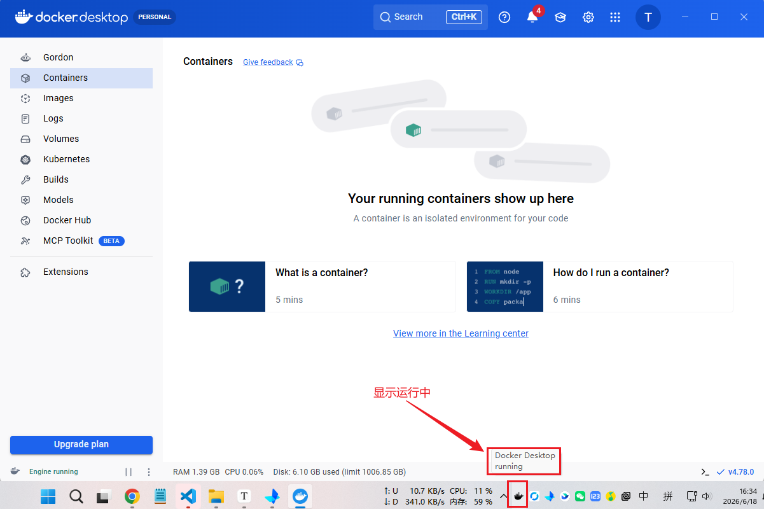764x509 pixels.
Task: Open the terminal icon in status bar
Action: [705, 472]
